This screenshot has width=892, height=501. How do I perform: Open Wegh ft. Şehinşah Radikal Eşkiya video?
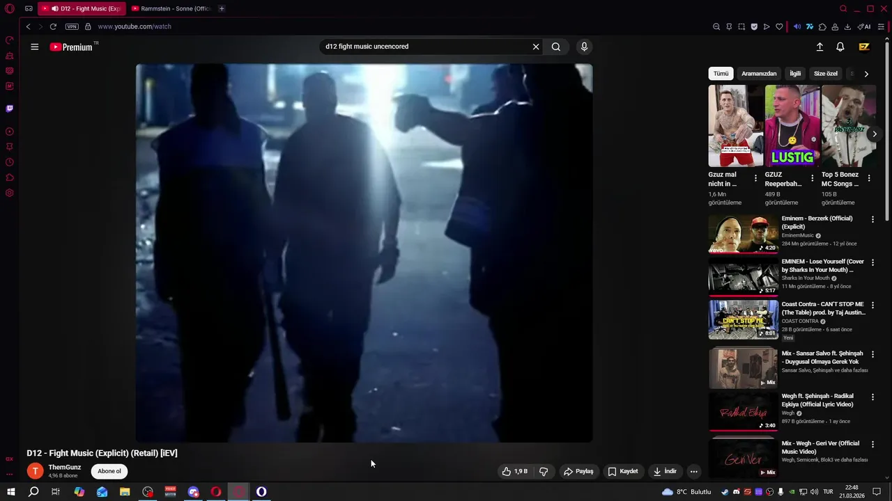pos(744,411)
